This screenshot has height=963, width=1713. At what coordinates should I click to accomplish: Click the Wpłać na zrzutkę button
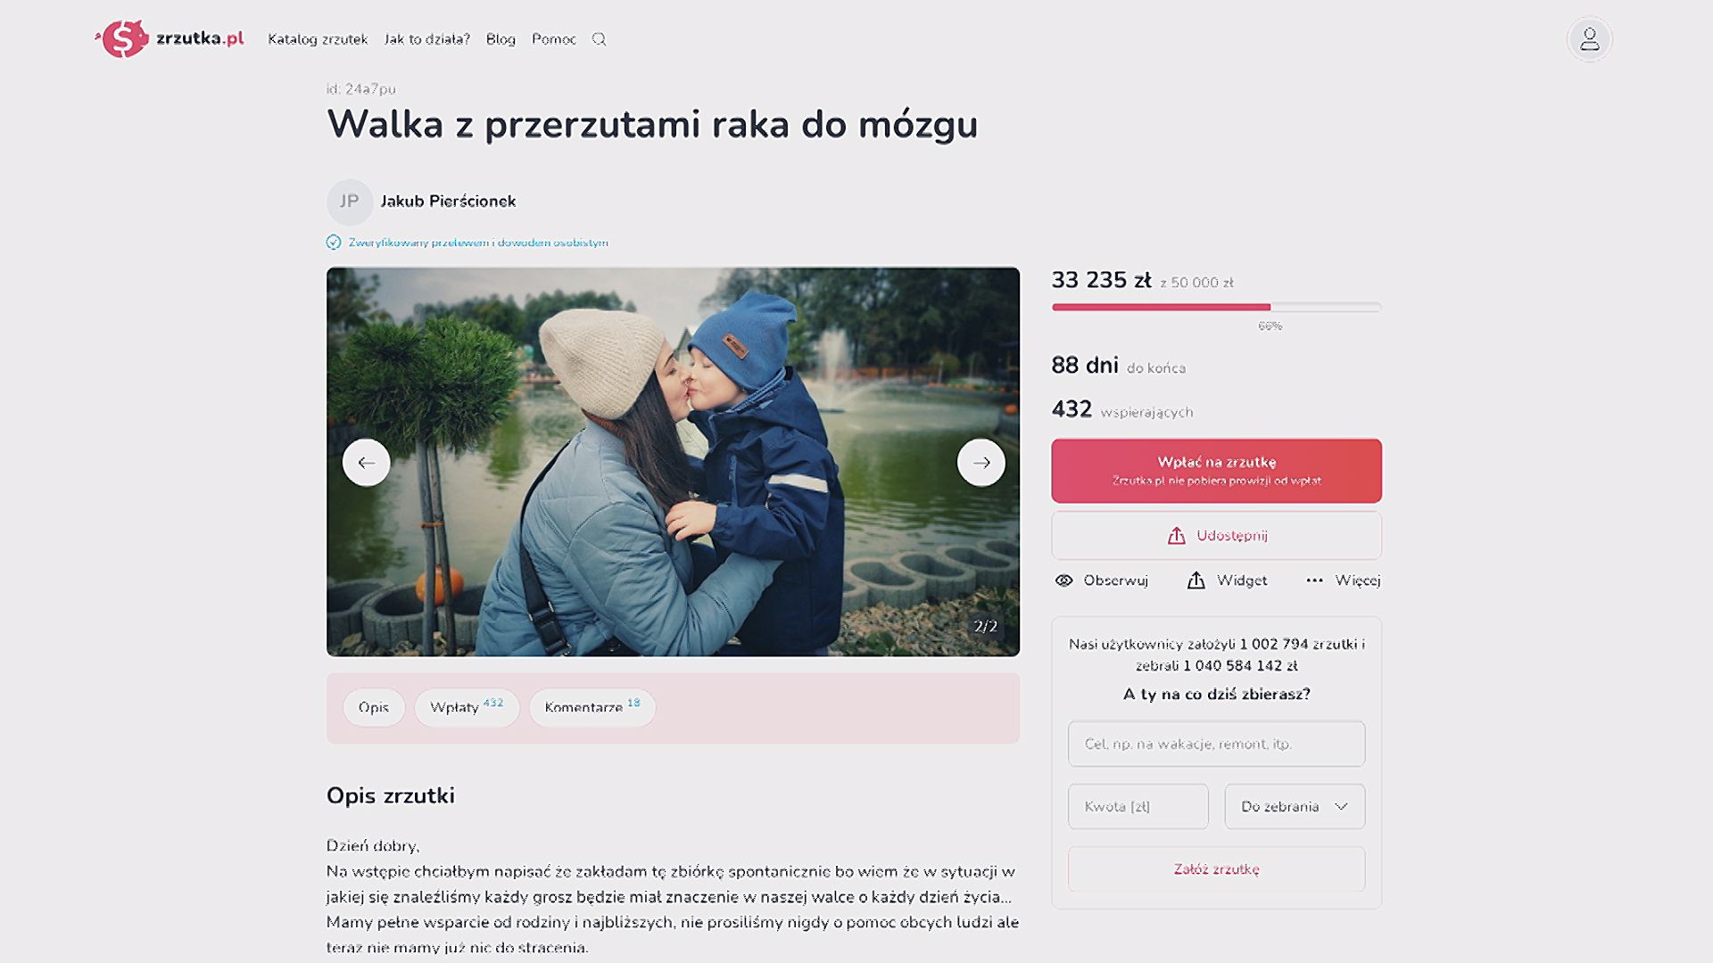coord(1216,471)
